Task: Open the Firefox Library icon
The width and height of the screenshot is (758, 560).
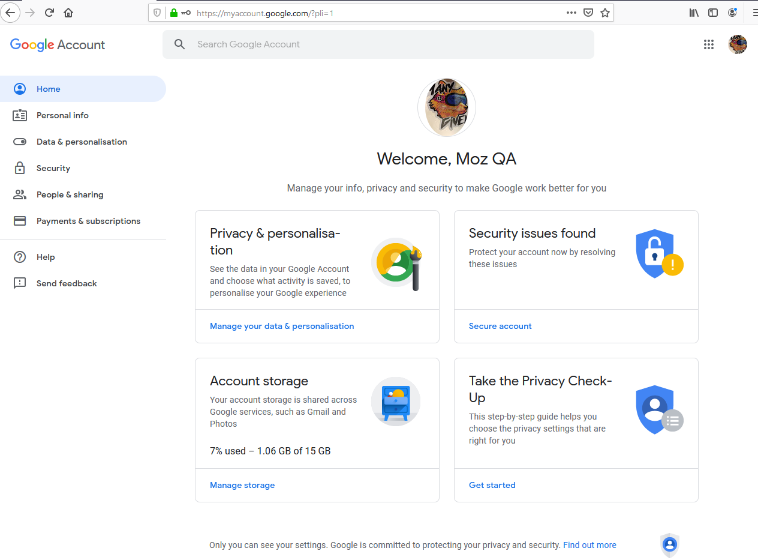Action: [694, 12]
